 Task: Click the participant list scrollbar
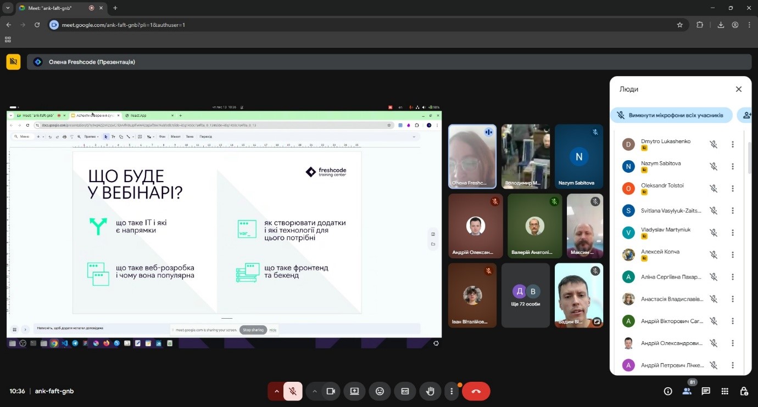(x=749, y=157)
